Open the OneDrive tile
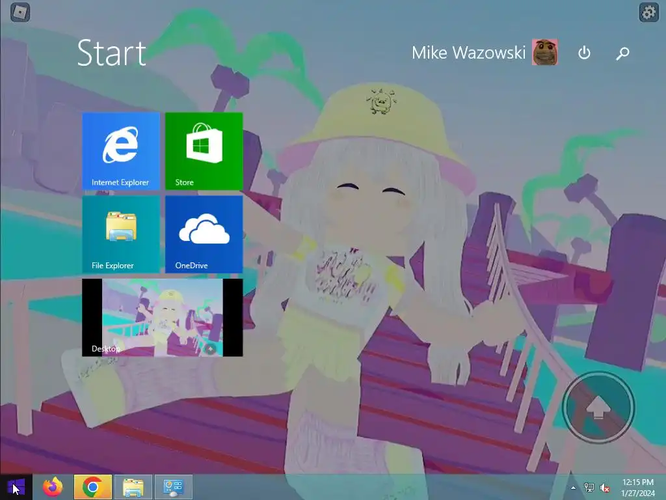This screenshot has height=500, width=666. click(x=204, y=234)
